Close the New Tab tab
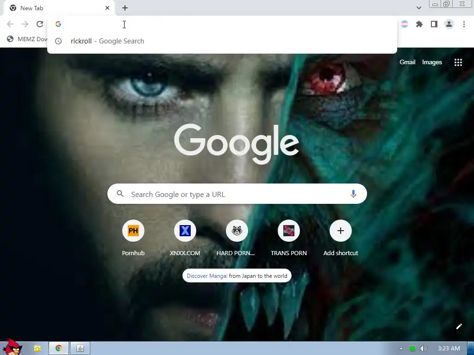 pyautogui.click(x=107, y=8)
